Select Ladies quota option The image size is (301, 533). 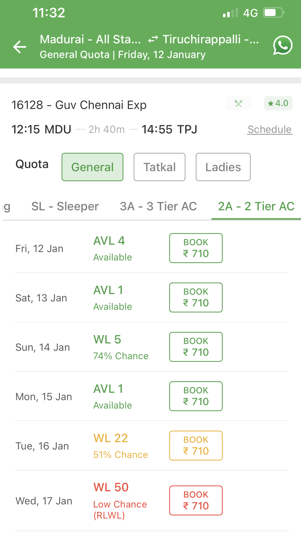pos(223,167)
